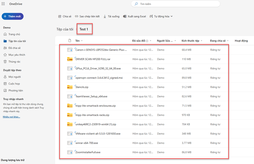This screenshot has height=164, width=254.
Task: Open the Tên column sort dropdown
Action: 82,41
